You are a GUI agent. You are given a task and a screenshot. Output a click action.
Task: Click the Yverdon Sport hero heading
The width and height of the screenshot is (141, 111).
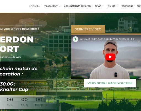17,44
